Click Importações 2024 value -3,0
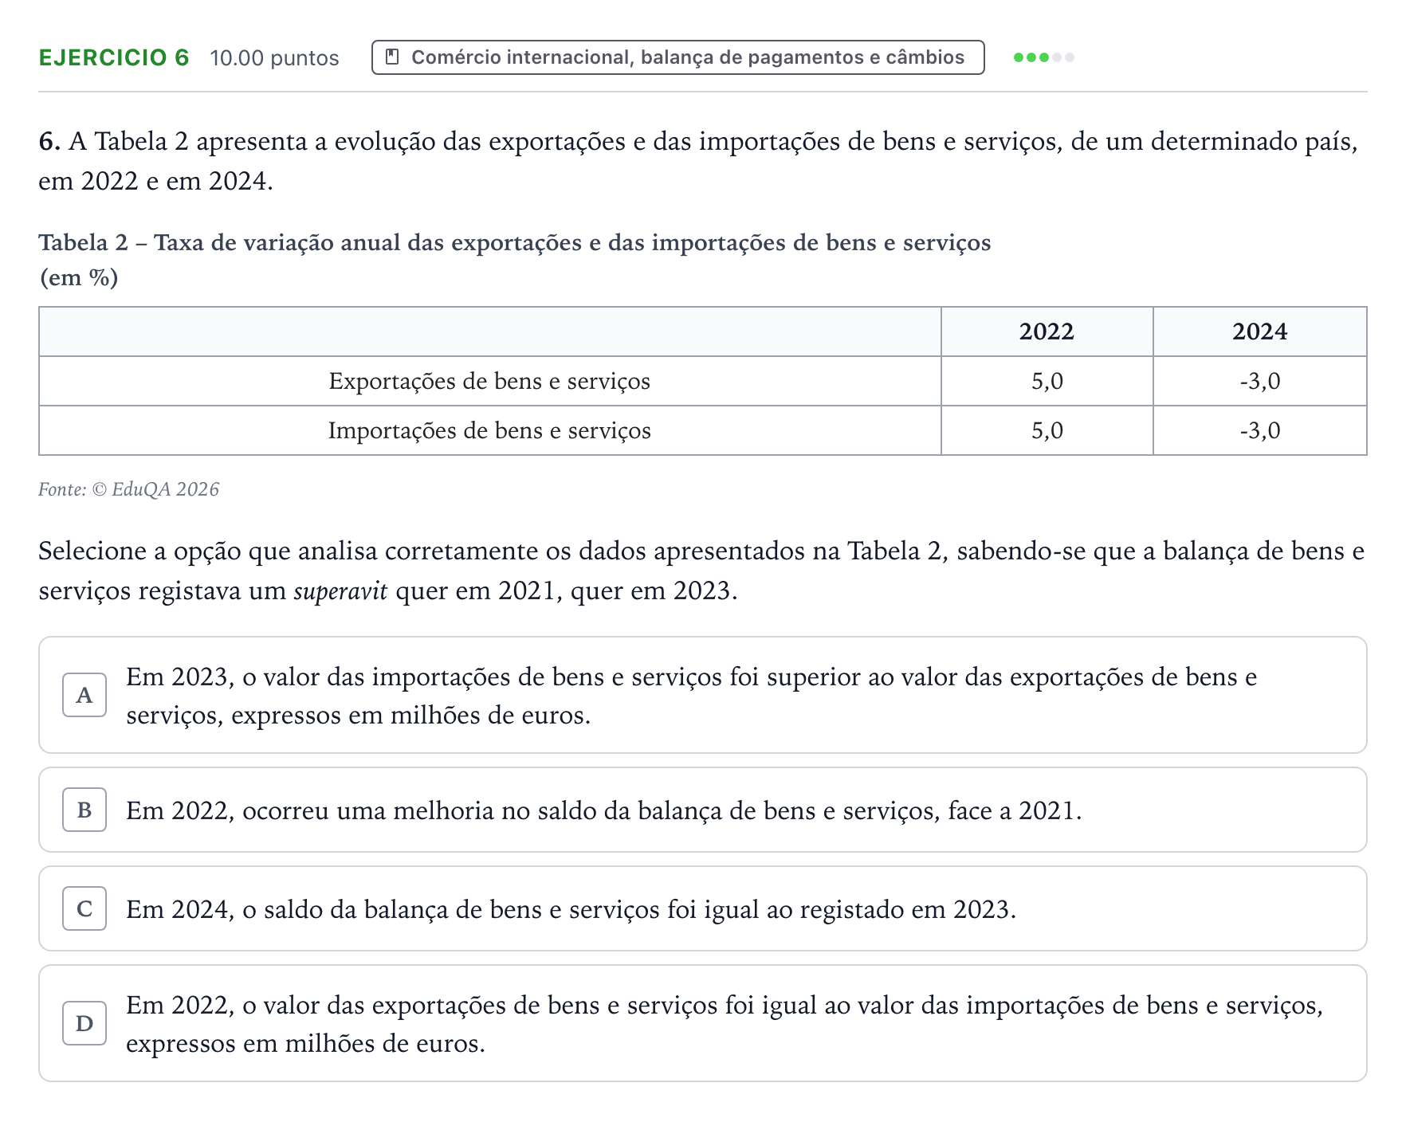The width and height of the screenshot is (1406, 1122). coord(1259,430)
